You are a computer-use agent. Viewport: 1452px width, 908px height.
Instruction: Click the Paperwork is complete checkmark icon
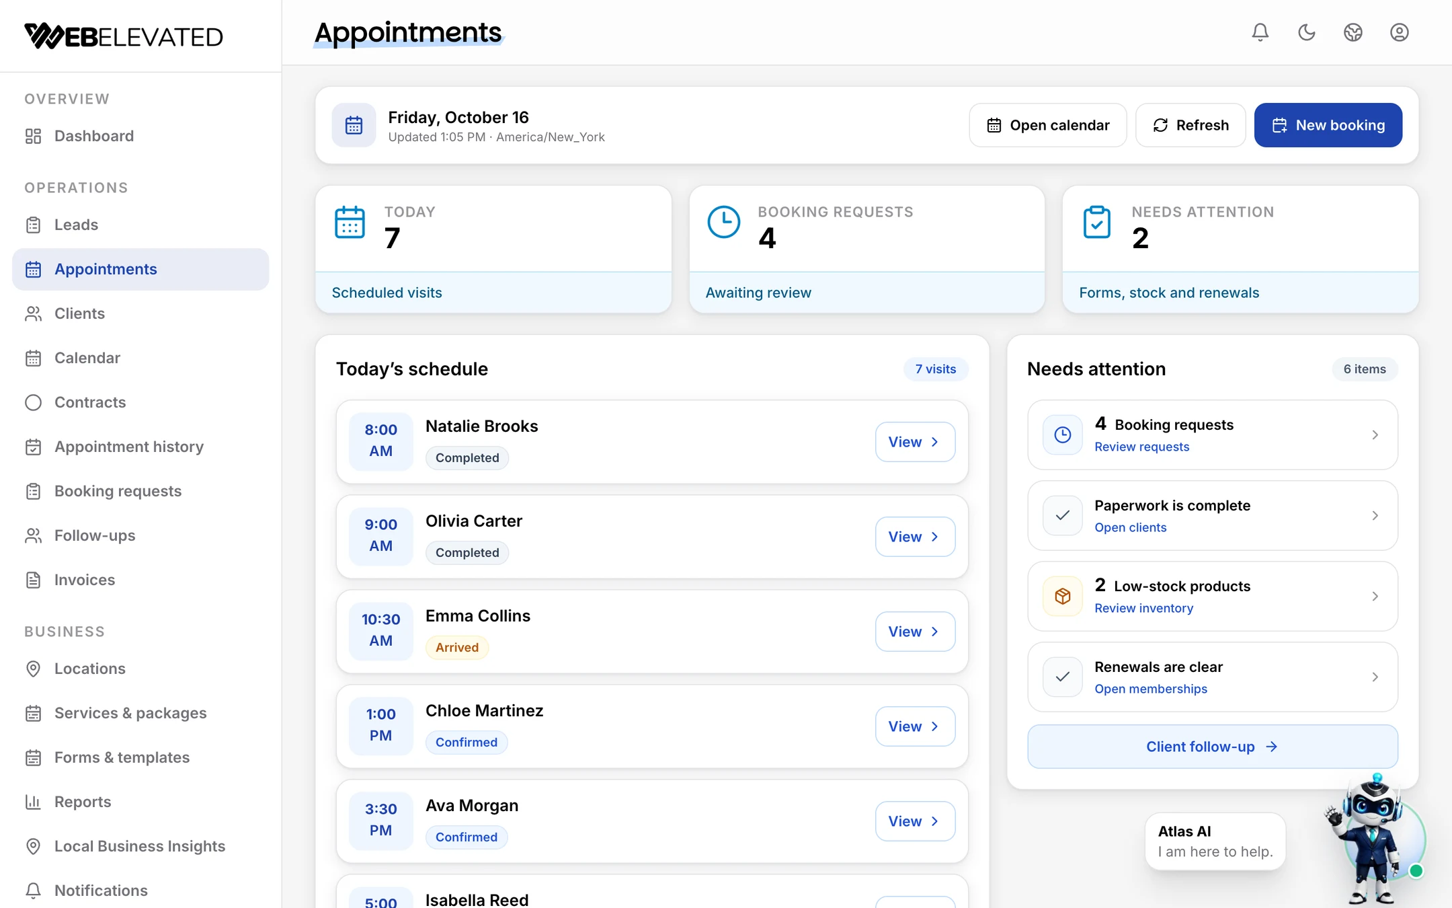click(x=1062, y=515)
